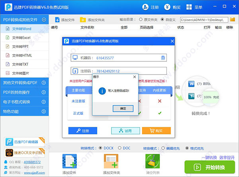Open 捷速OCR文字识别 promo banner
This screenshot has width=239, height=177.
(x=24, y=153)
